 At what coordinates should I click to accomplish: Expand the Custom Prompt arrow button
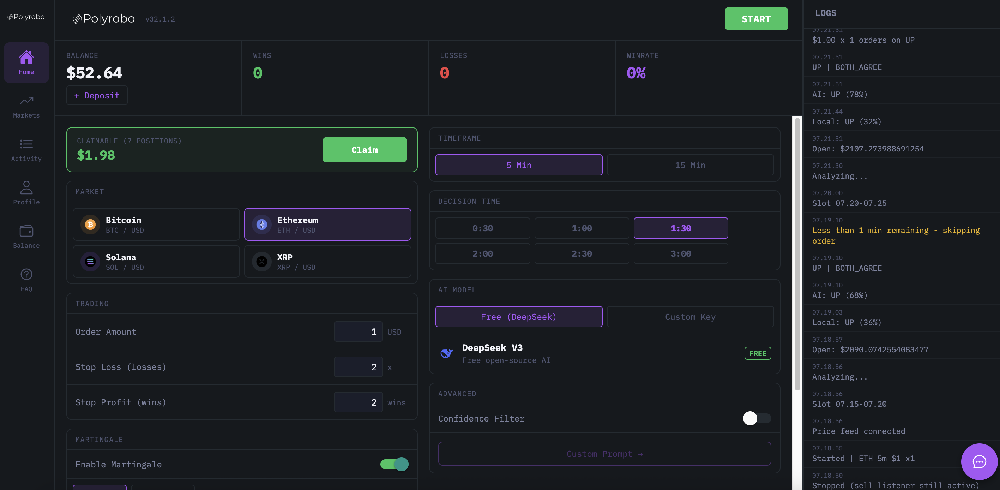(604, 454)
